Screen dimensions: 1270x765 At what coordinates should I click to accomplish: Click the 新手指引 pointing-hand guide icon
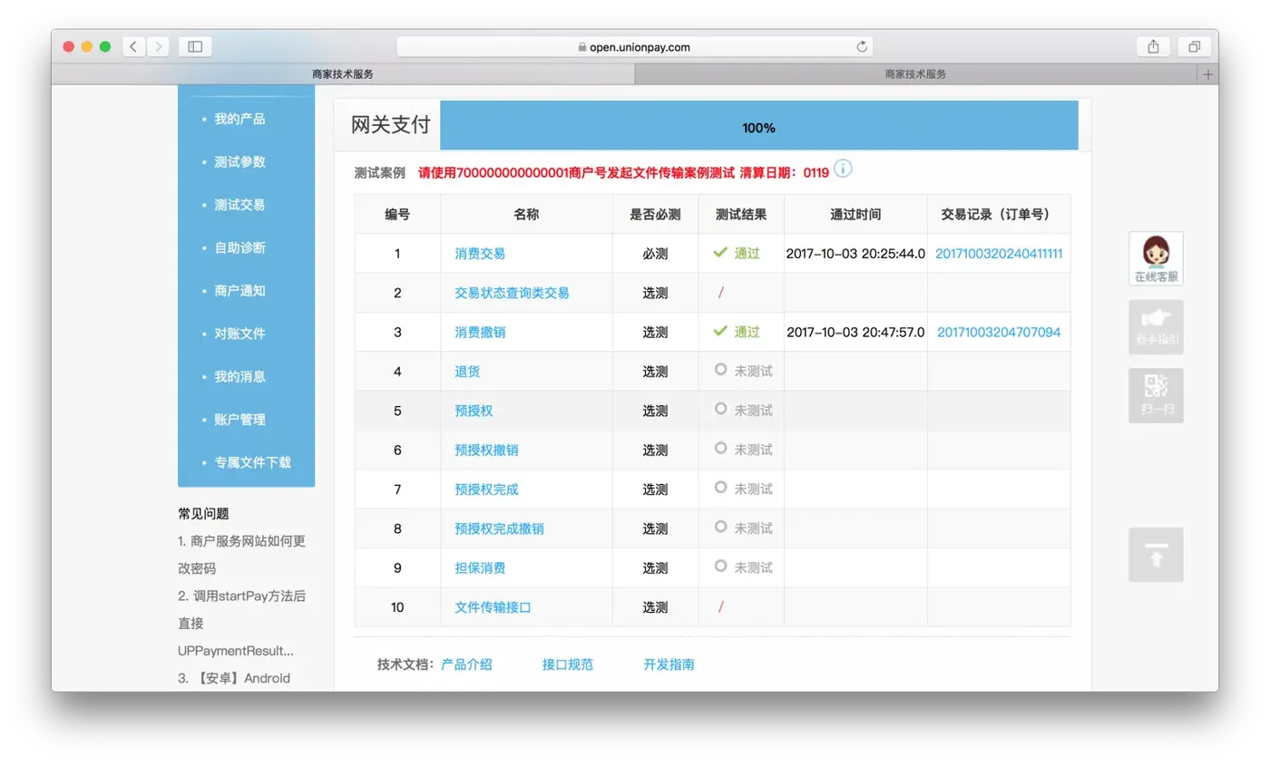coord(1154,326)
